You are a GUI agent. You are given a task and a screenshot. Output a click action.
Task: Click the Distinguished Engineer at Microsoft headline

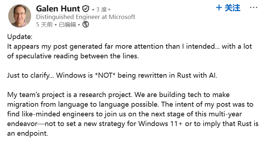(x=85, y=17)
